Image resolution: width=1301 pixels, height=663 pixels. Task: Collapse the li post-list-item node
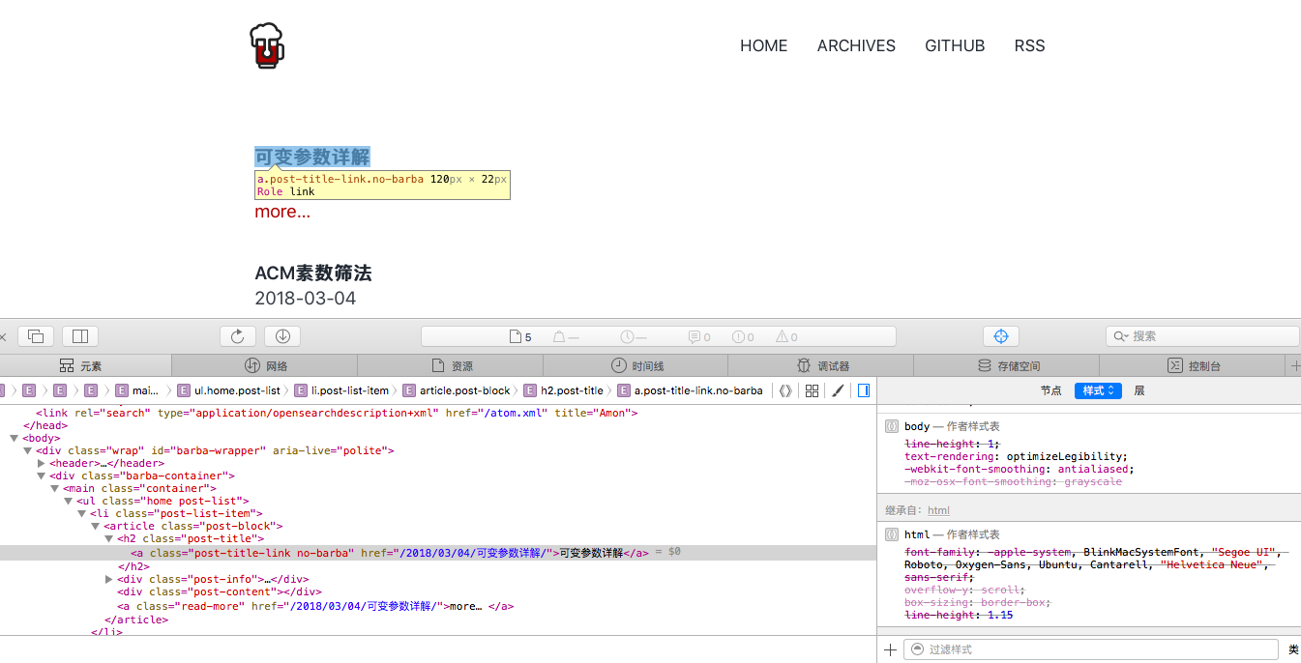coord(81,513)
